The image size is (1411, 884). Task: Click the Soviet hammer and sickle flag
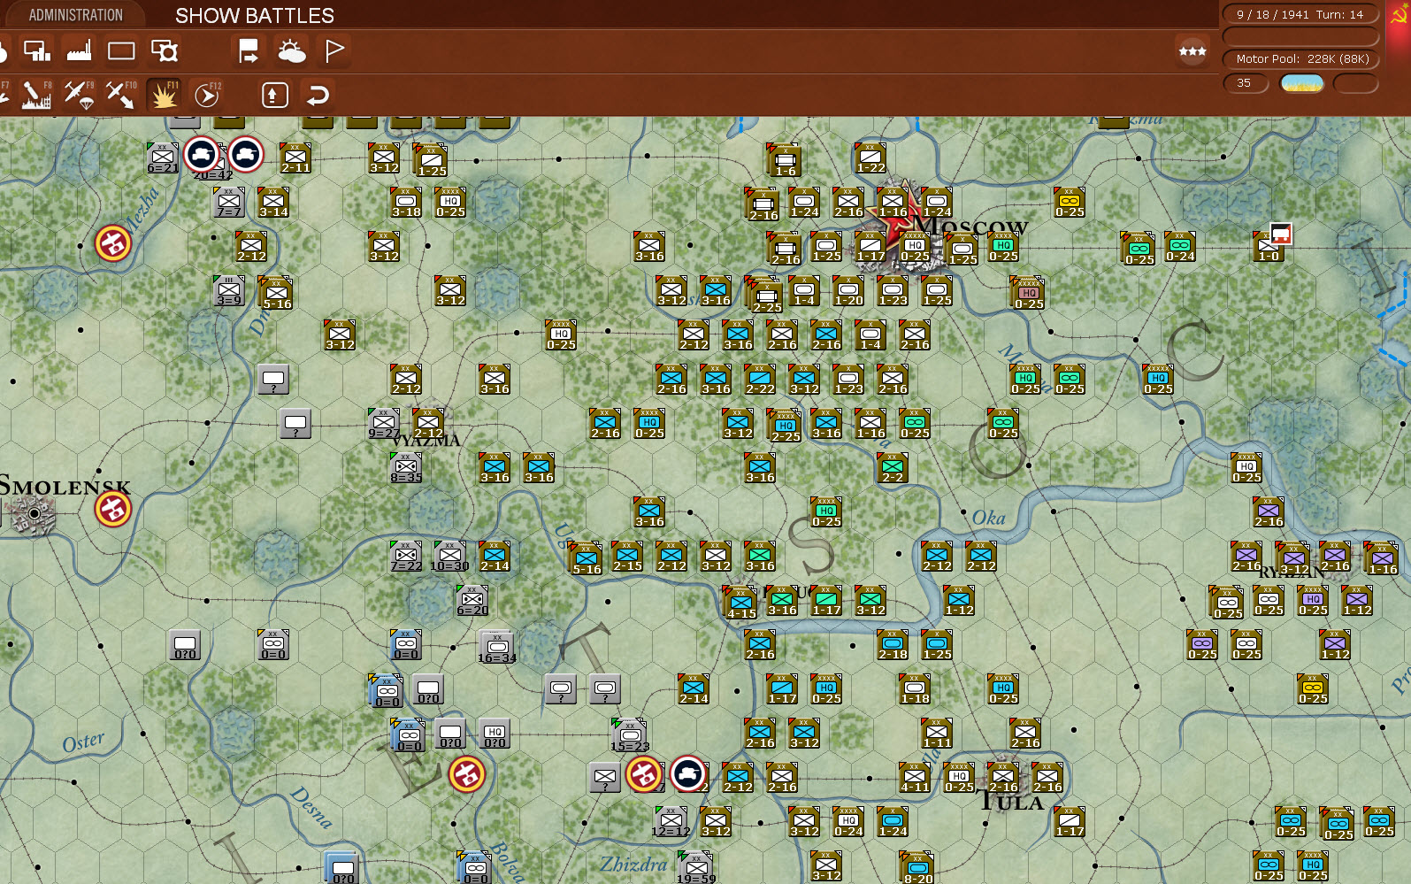coord(1399,15)
